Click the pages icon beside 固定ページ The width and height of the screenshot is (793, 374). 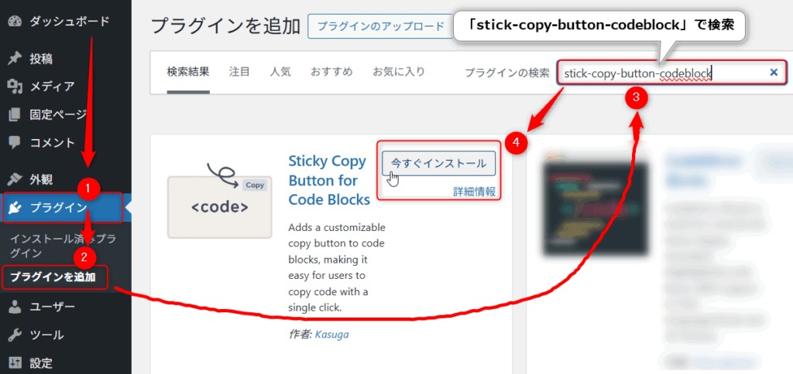[x=15, y=114]
